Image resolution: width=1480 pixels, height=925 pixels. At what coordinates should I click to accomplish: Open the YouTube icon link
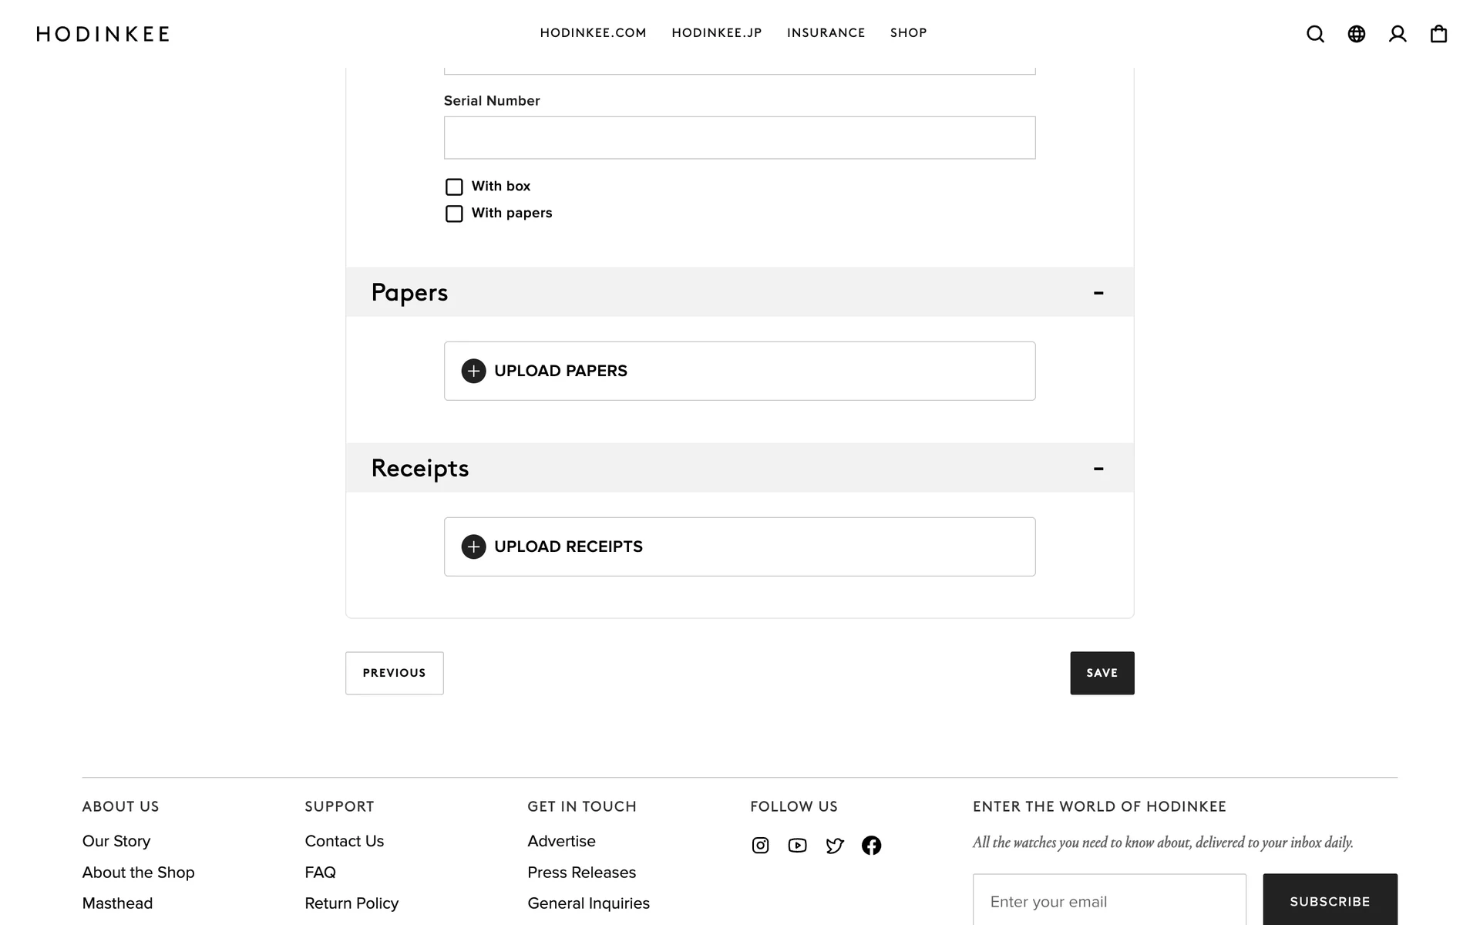[x=797, y=846]
